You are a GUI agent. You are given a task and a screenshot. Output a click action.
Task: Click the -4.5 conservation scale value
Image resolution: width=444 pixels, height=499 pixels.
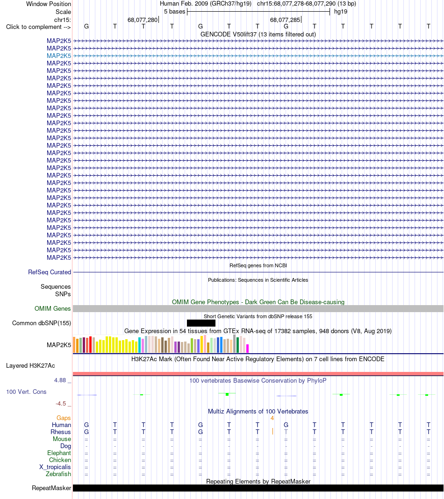(61, 404)
